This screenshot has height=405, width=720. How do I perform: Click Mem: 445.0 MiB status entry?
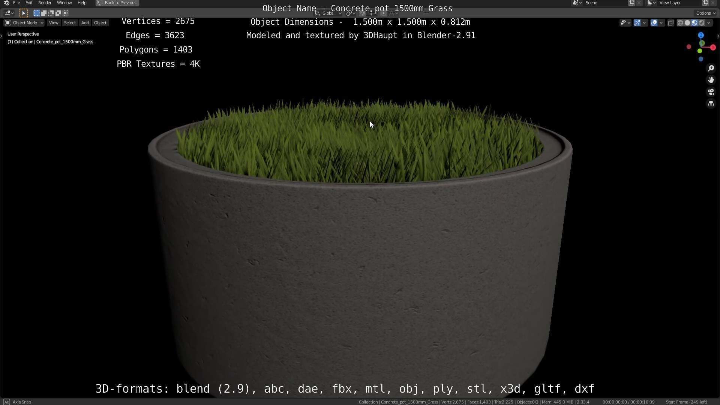559,402
